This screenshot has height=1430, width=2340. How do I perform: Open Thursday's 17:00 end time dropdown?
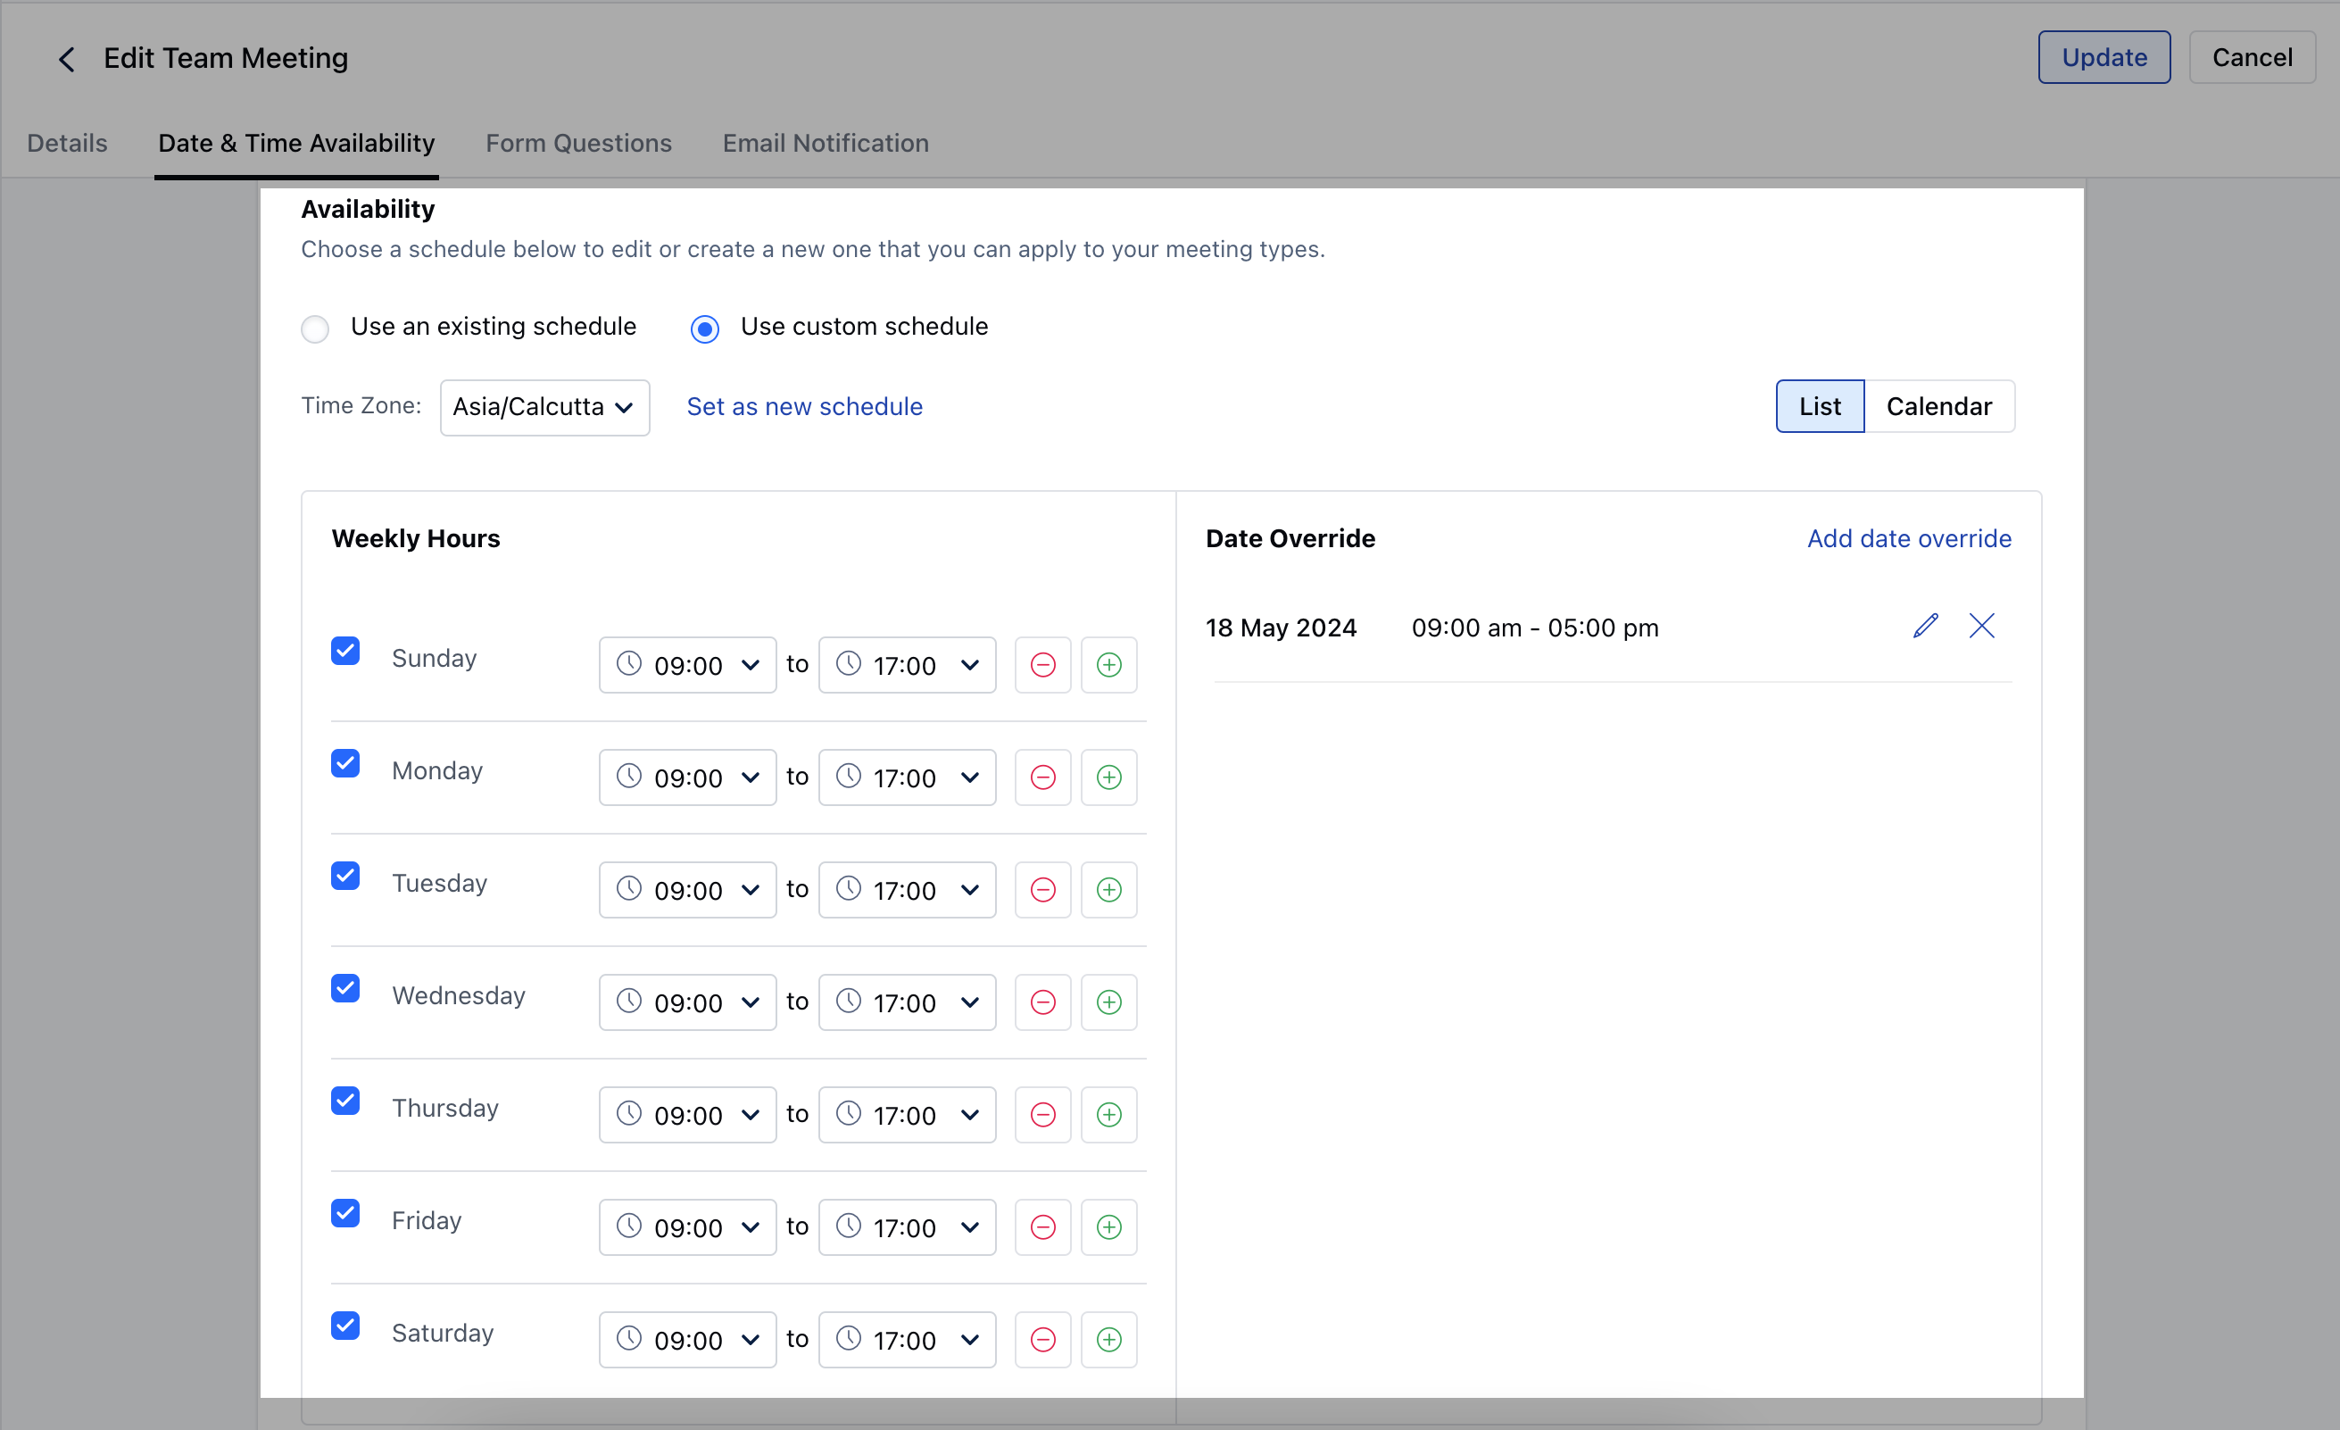pos(907,1115)
